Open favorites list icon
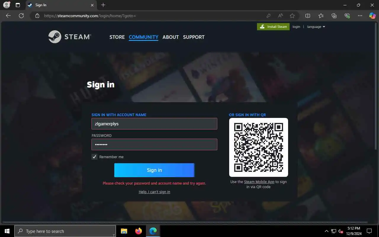The width and height of the screenshot is (379, 237). [321, 16]
